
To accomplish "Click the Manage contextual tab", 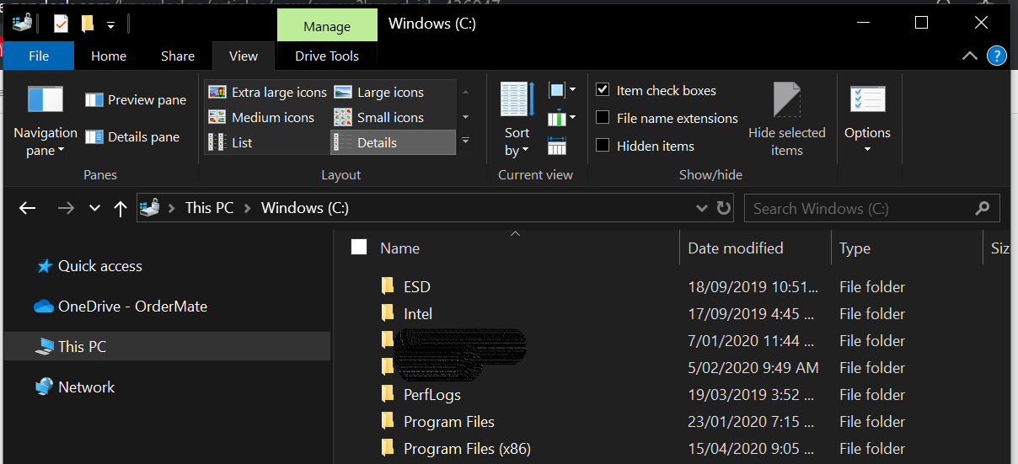I will (x=327, y=26).
